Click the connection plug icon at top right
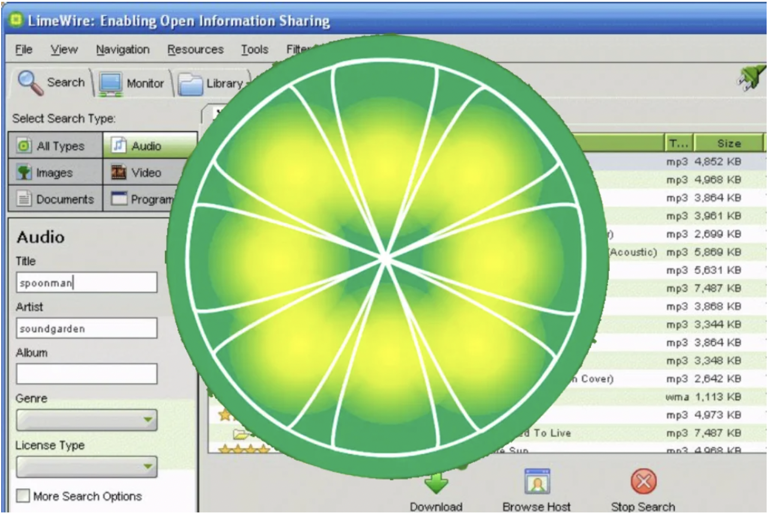 753,80
